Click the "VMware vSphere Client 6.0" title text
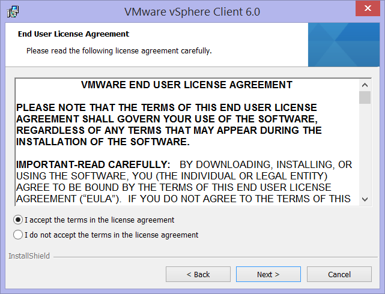This screenshot has height=294, width=385. 192,12
